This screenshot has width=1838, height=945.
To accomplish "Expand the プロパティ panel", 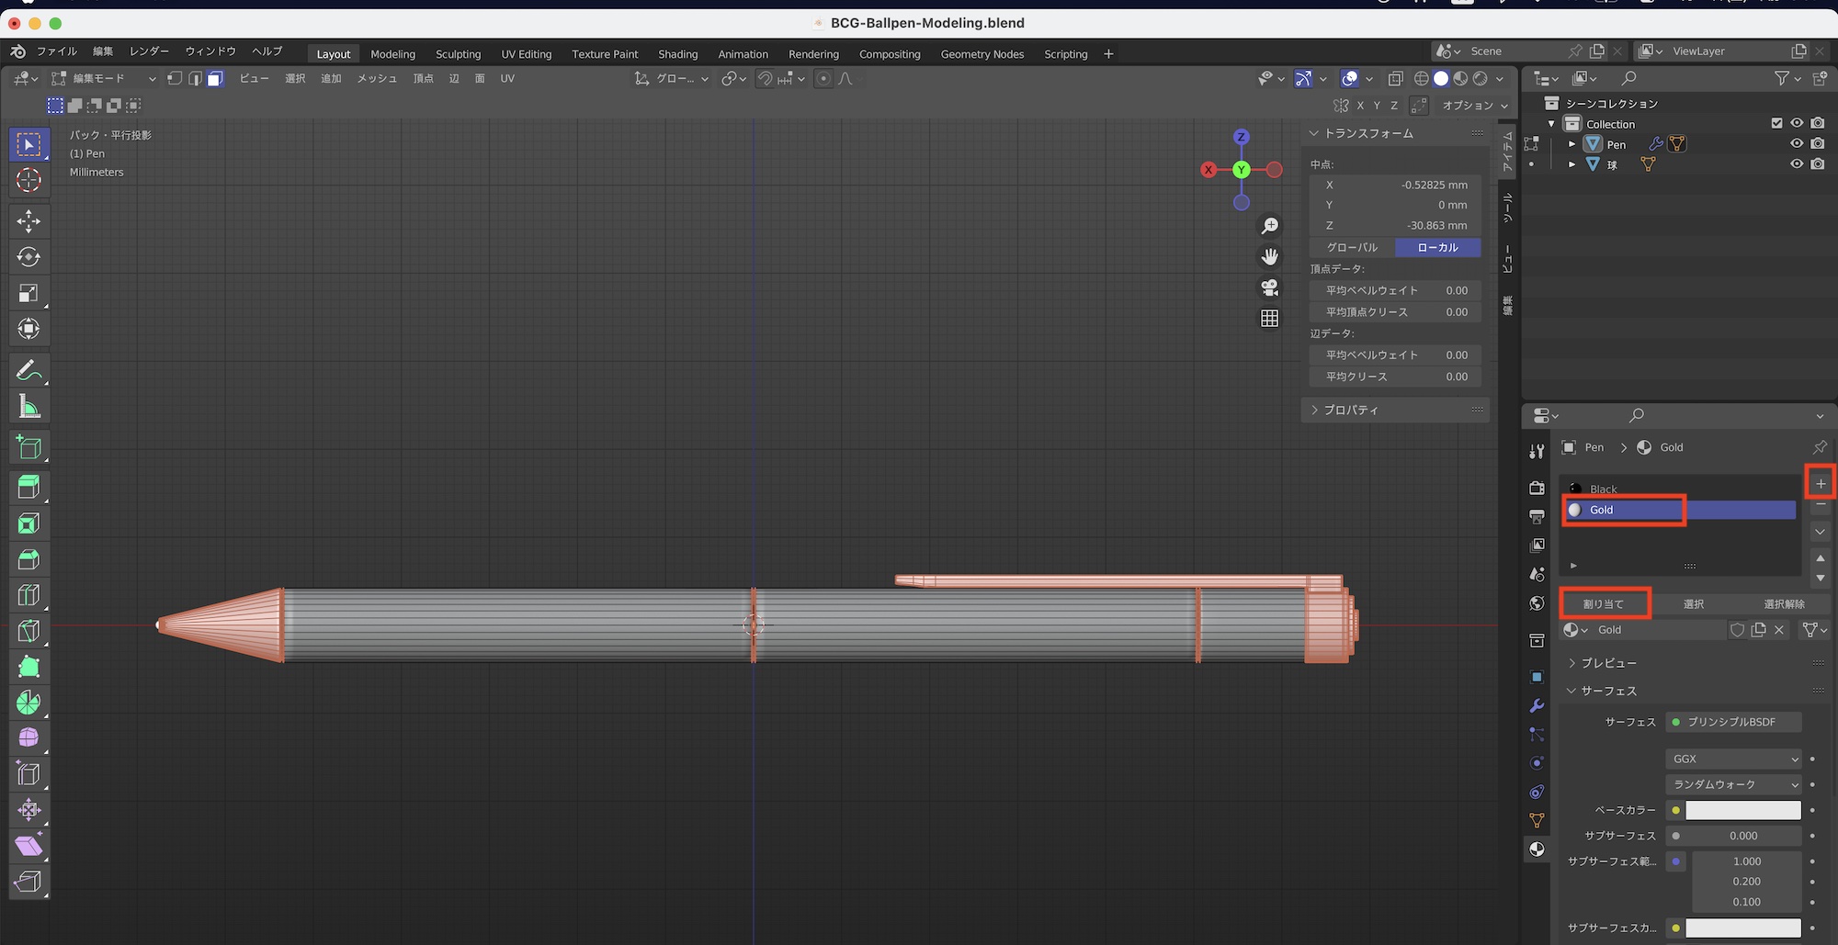I will 1350,410.
